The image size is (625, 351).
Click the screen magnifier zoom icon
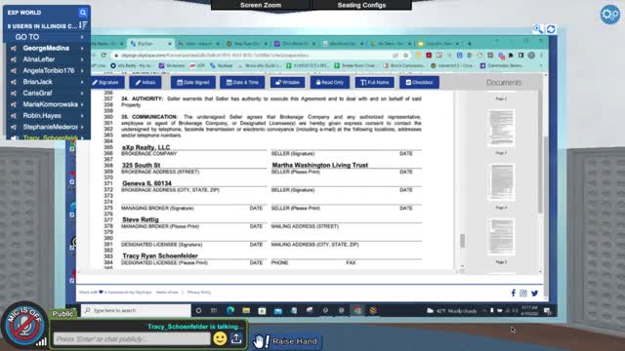pyautogui.click(x=538, y=28)
